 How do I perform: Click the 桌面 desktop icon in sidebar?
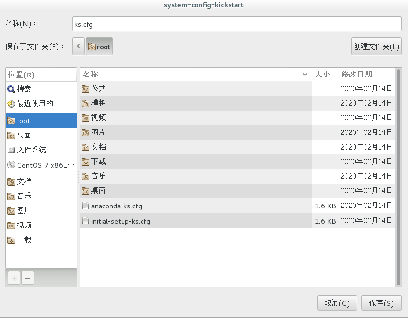11,135
